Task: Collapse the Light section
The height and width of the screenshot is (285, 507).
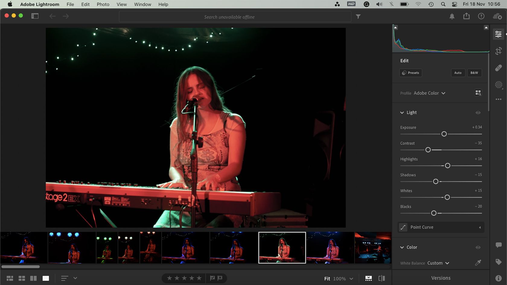Action: tap(402, 112)
